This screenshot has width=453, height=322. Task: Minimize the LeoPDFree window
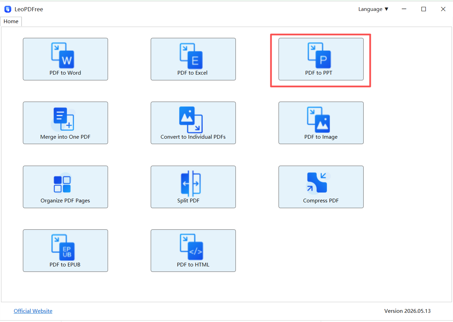tap(404, 9)
